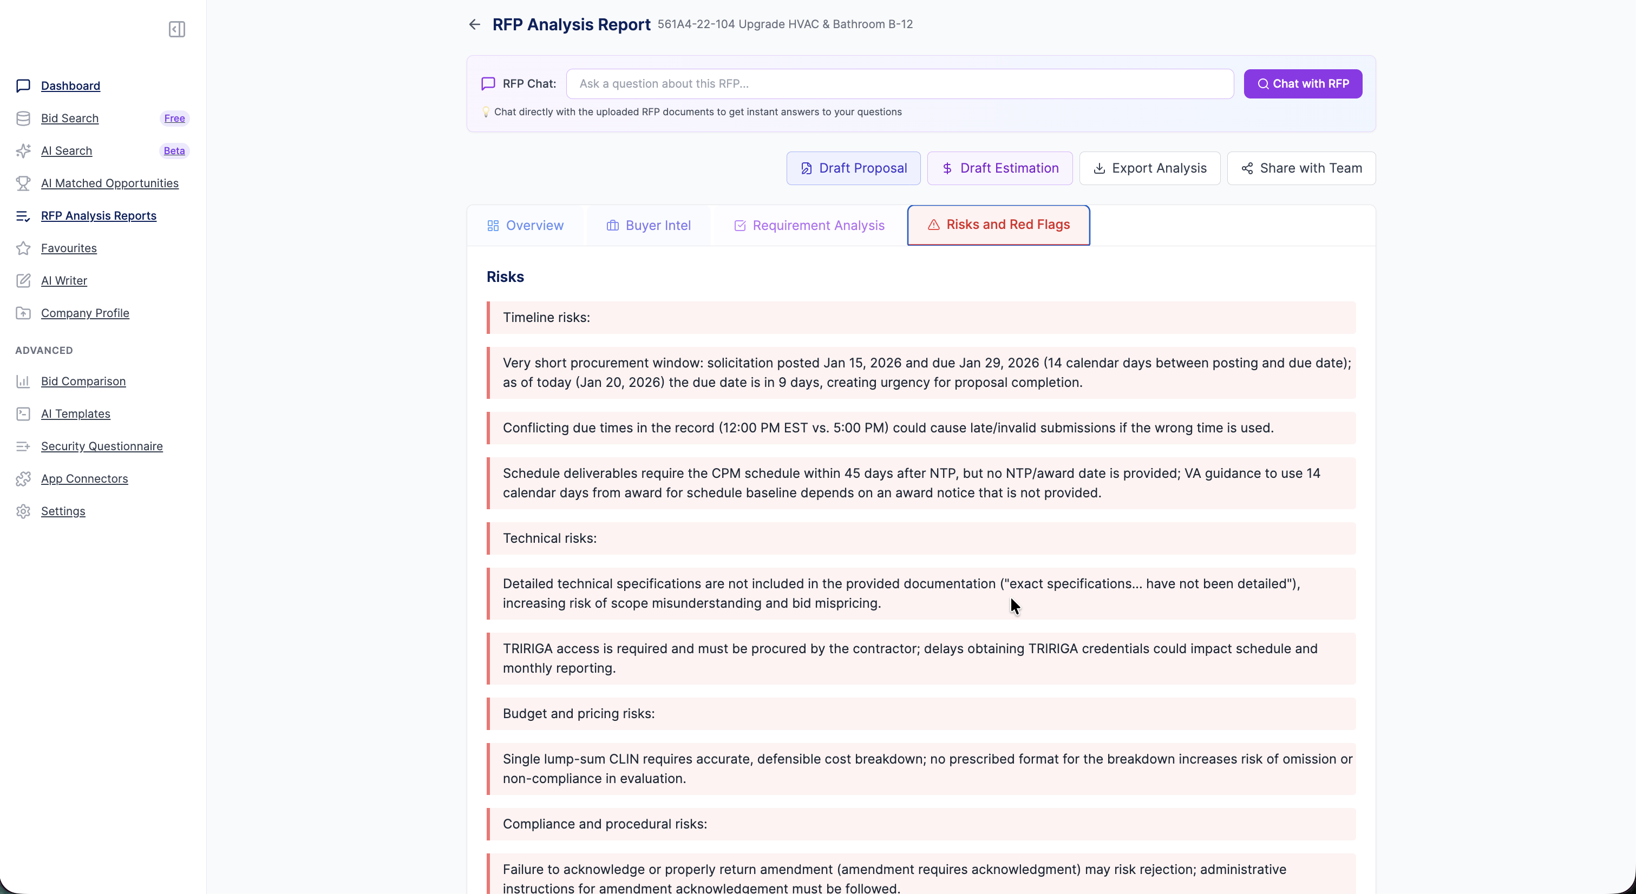1636x894 pixels.
Task: Click the '561A4-22-104 Upgrade HVAC' subtitle
Action: click(x=785, y=24)
